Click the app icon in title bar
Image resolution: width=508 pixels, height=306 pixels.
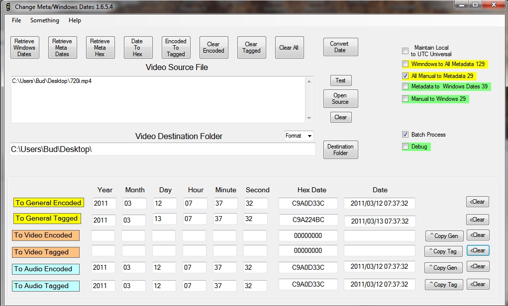pos(8,6)
